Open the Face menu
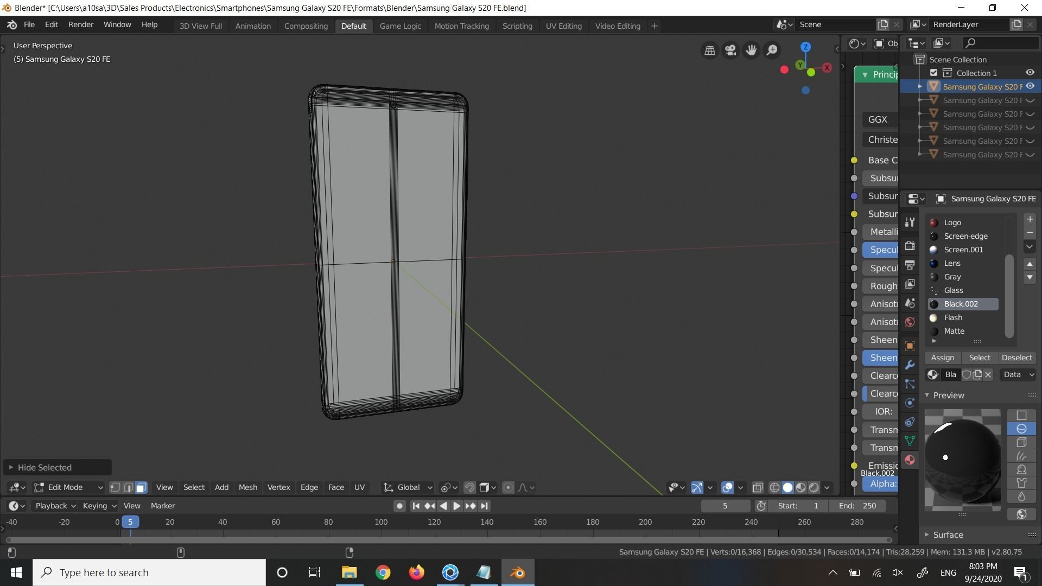 pos(336,487)
